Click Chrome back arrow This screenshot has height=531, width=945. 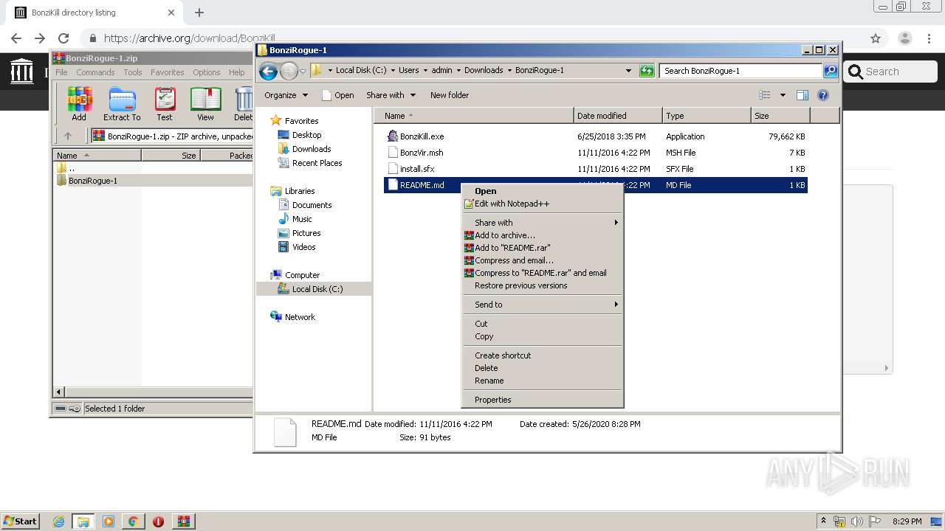pyautogui.click(x=16, y=38)
